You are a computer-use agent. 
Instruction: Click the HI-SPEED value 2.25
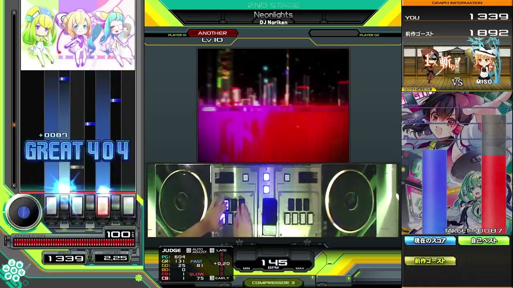[x=115, y=258]
